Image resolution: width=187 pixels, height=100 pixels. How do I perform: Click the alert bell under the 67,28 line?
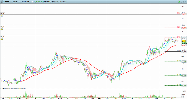pyautogui.click(x=2, y=29)
